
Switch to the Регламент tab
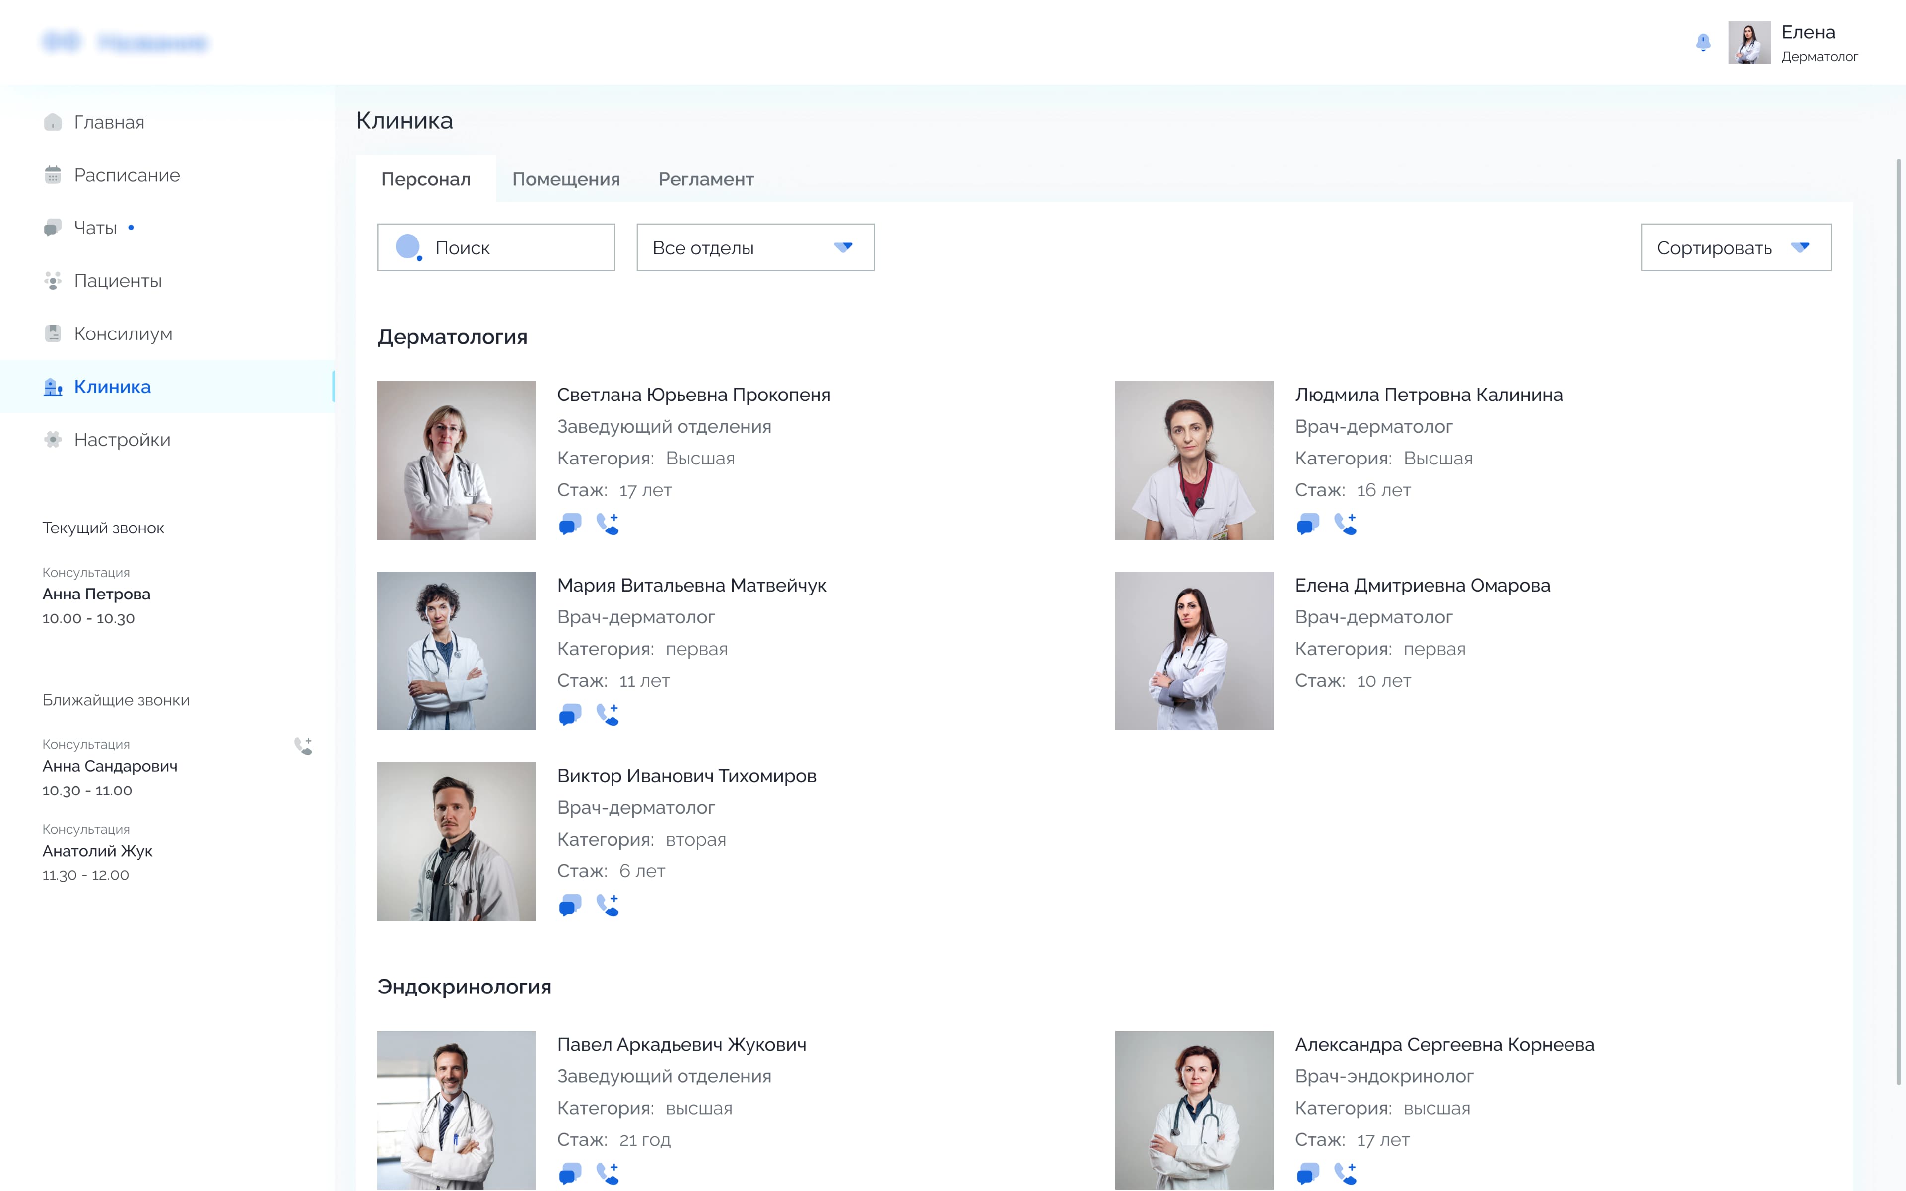pyautogui.click(x=706, y=179)
